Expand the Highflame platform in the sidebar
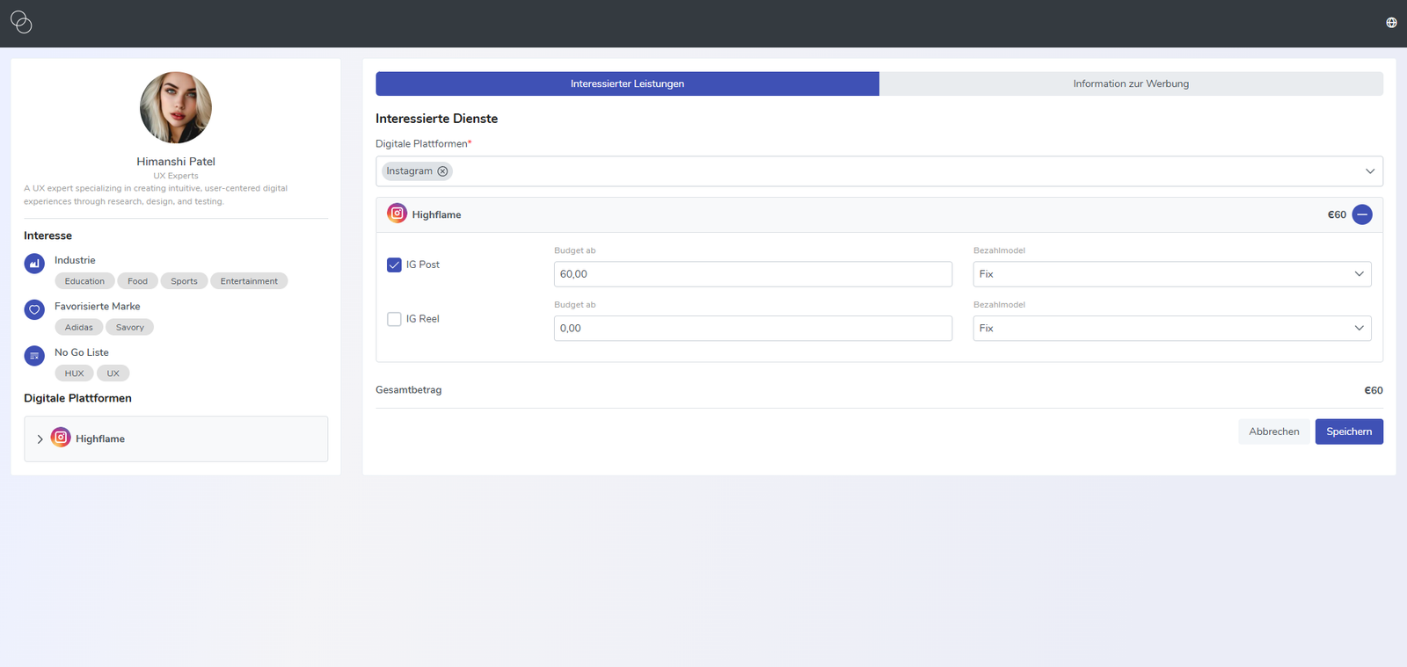The width and height of the screenshot is (1407, 667). (40, 439)
